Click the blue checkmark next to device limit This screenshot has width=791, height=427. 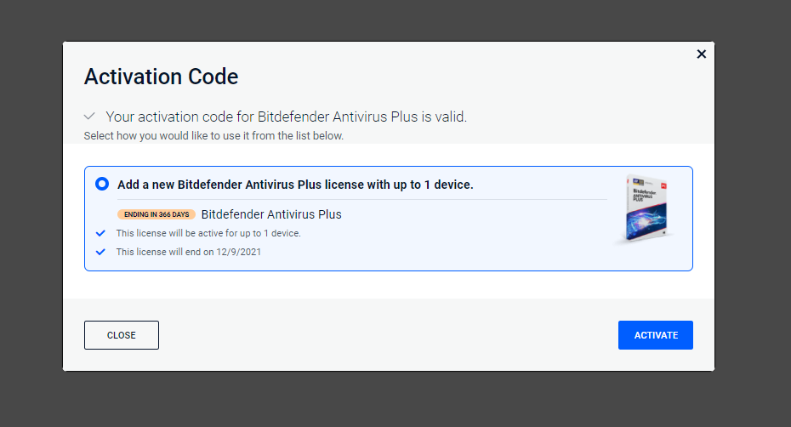tap(100, 233)
